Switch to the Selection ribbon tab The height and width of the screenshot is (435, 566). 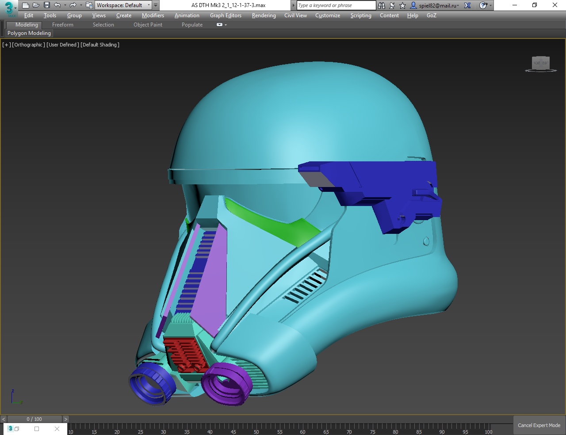(103, 25)
